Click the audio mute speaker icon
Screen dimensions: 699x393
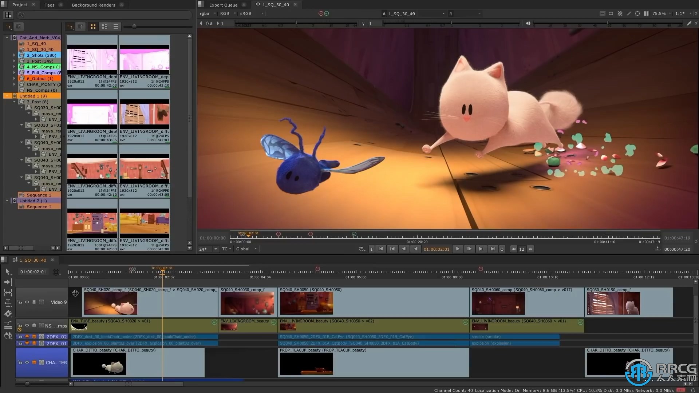tap(528, 23)
